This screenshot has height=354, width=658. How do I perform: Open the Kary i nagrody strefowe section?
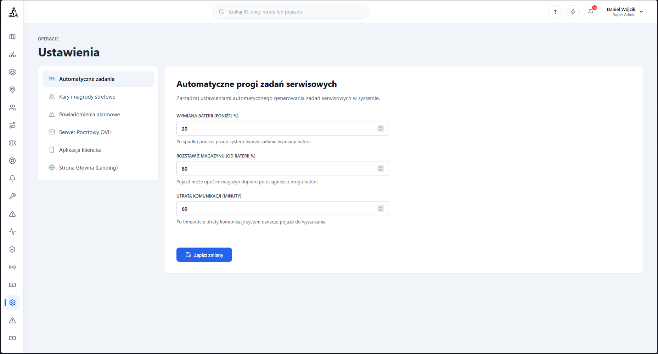tap(98, 96)
